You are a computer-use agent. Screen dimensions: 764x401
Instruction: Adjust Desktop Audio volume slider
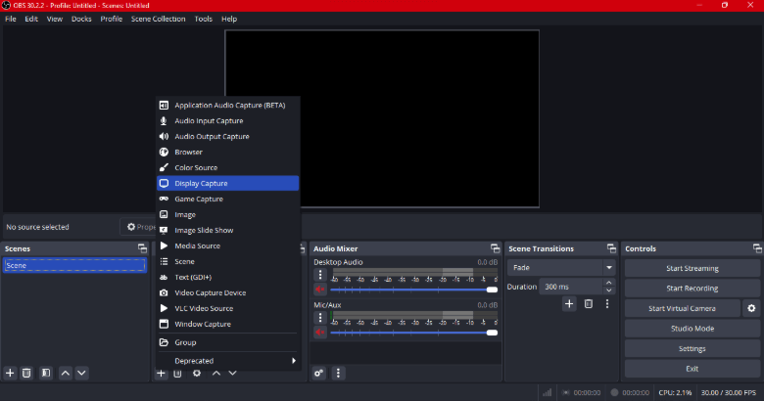point(413,290)
